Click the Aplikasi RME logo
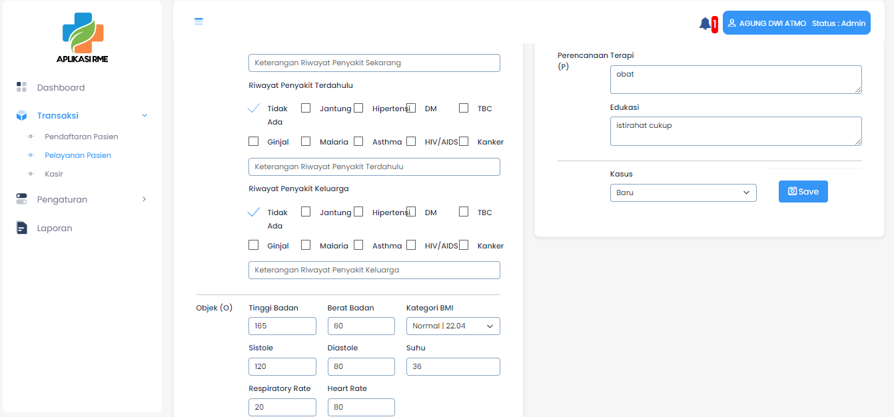Image resolution: width=894 pixels, height=417 pixels. tap(83, 38)
